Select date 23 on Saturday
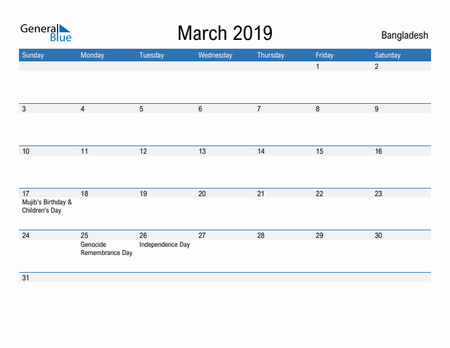 (379, 194)
